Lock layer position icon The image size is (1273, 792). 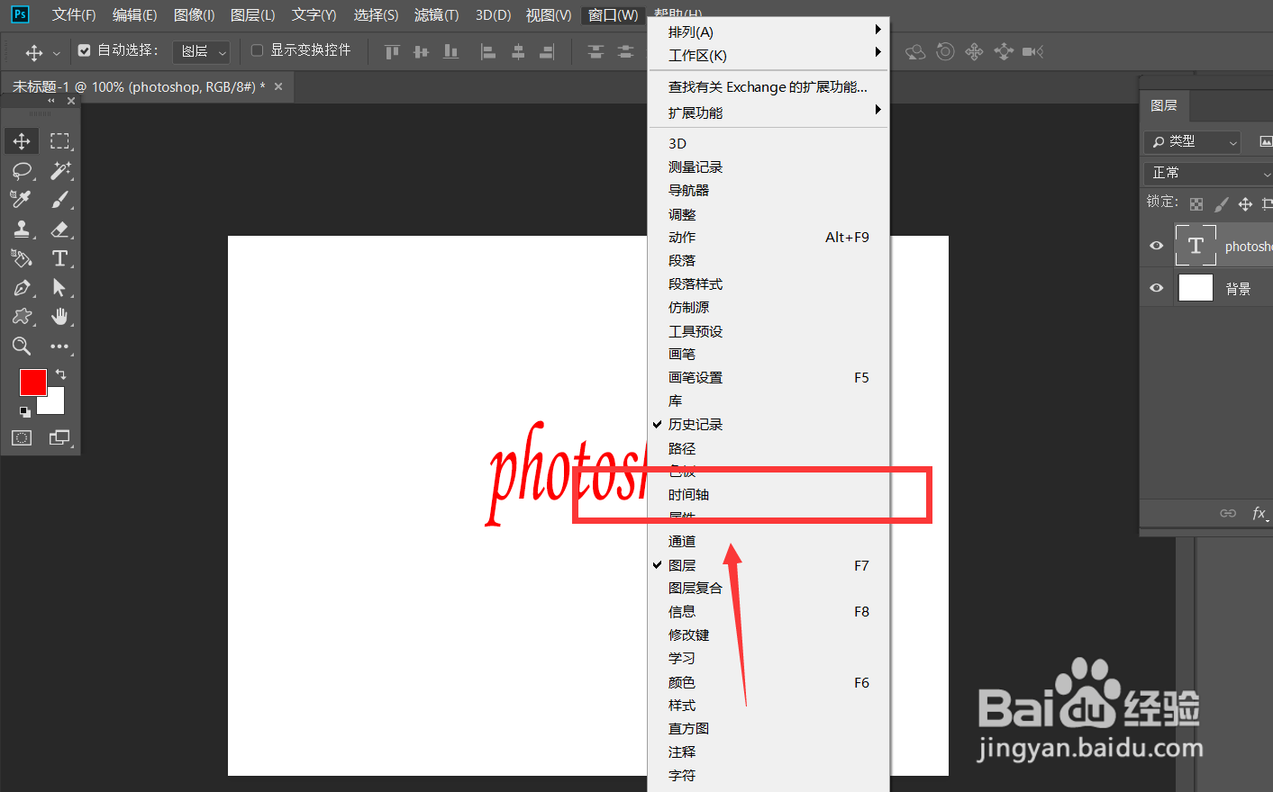point(1245,204)
